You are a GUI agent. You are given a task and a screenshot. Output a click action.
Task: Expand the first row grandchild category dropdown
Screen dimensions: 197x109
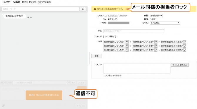[x=173, y=42]
